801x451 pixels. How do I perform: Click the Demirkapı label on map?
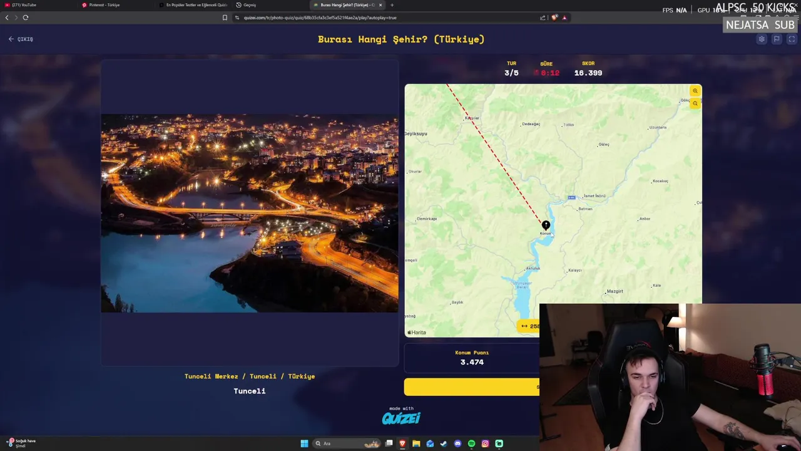(427, 219)
